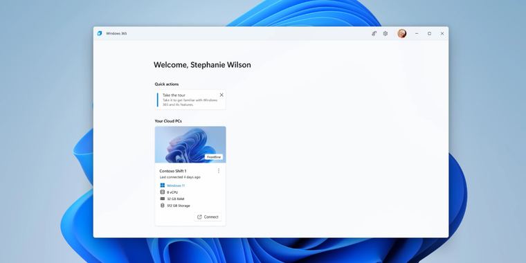Viewport: 526px width, 263px height.
Task: Click Last connected 4 days ago text
Action: [x=180, y=177]
